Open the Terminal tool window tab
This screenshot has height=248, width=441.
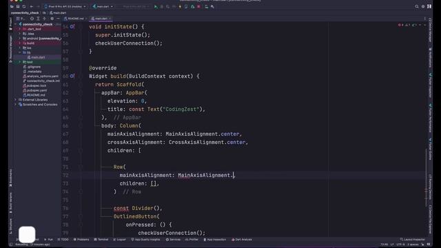tap(101, 240)
